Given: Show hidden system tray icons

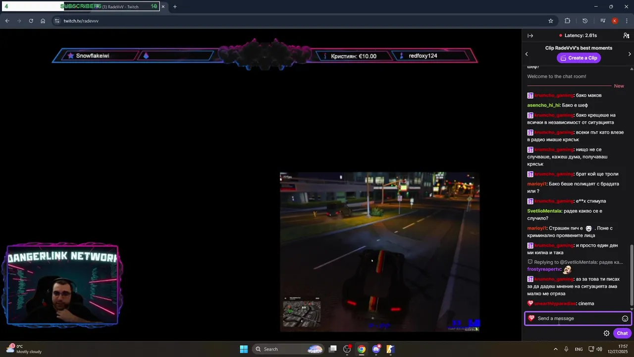Looking at the screenshot, I should tap(555, 349).
